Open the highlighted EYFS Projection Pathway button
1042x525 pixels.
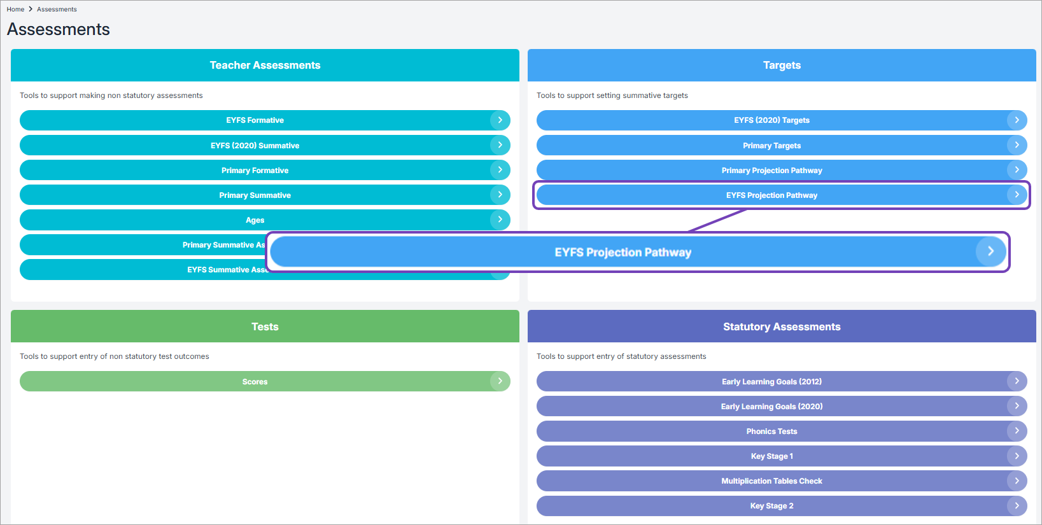click(x=771, y=195)
